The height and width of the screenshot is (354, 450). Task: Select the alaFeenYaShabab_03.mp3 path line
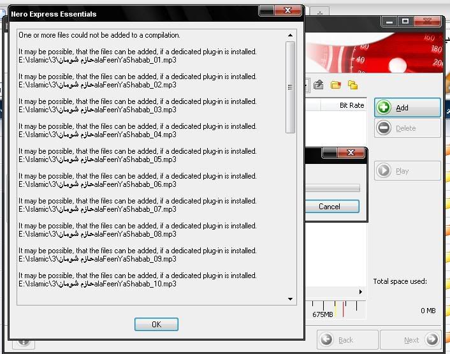98,110
